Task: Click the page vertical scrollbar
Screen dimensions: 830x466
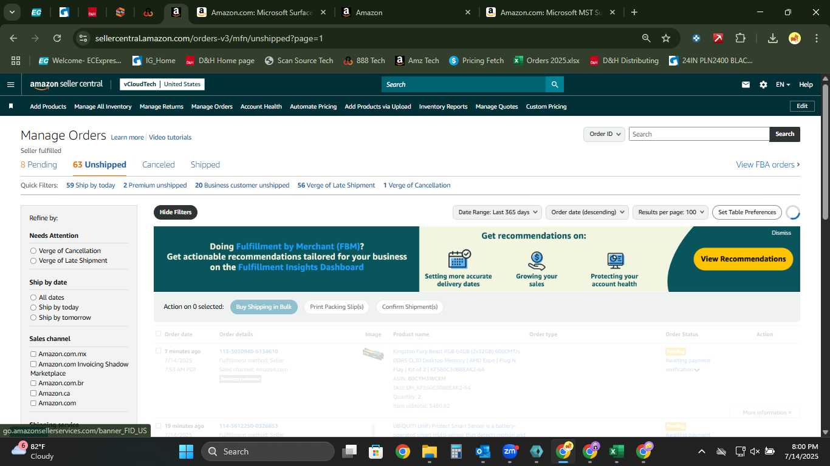Action: tap(826, 152)
